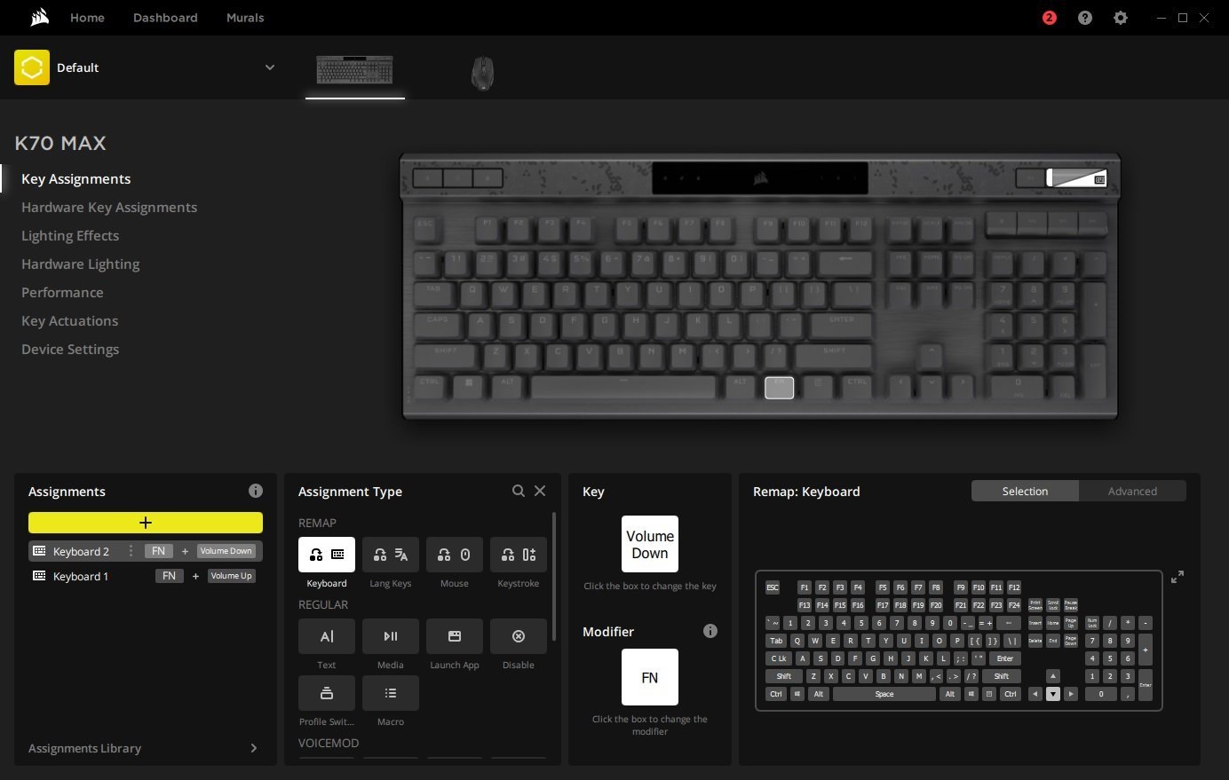Screen dimensions: 1229x780
Task: Open Hardware Lighting section
Action: [x=81, y=264]
